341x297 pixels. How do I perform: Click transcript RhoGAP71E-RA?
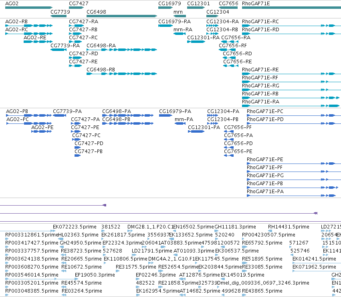tap(260, 102)
